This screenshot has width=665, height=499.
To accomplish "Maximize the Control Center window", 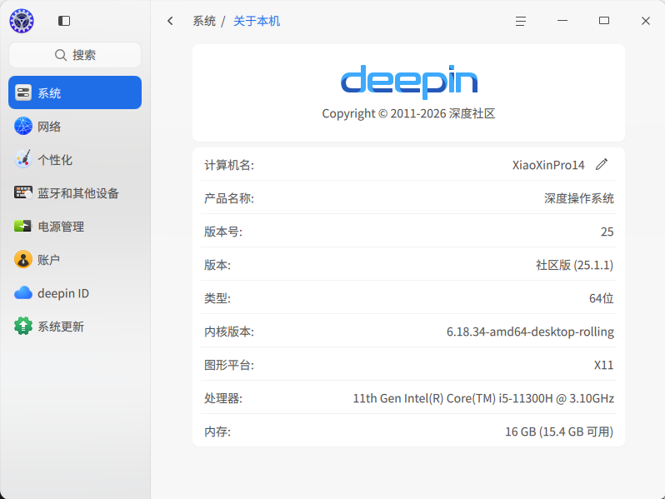I will coord(604,21).
